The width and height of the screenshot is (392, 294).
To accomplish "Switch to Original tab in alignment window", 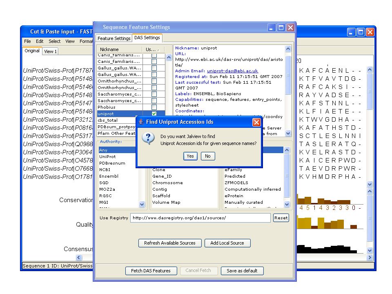I will tap(32, 51).
